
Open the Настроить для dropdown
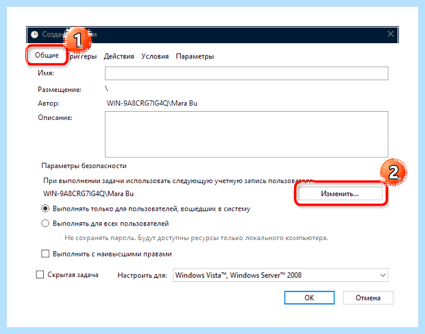pos(280,275)
